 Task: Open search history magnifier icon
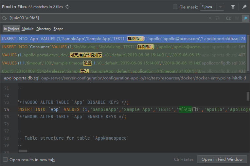click(x=5, y=18)
